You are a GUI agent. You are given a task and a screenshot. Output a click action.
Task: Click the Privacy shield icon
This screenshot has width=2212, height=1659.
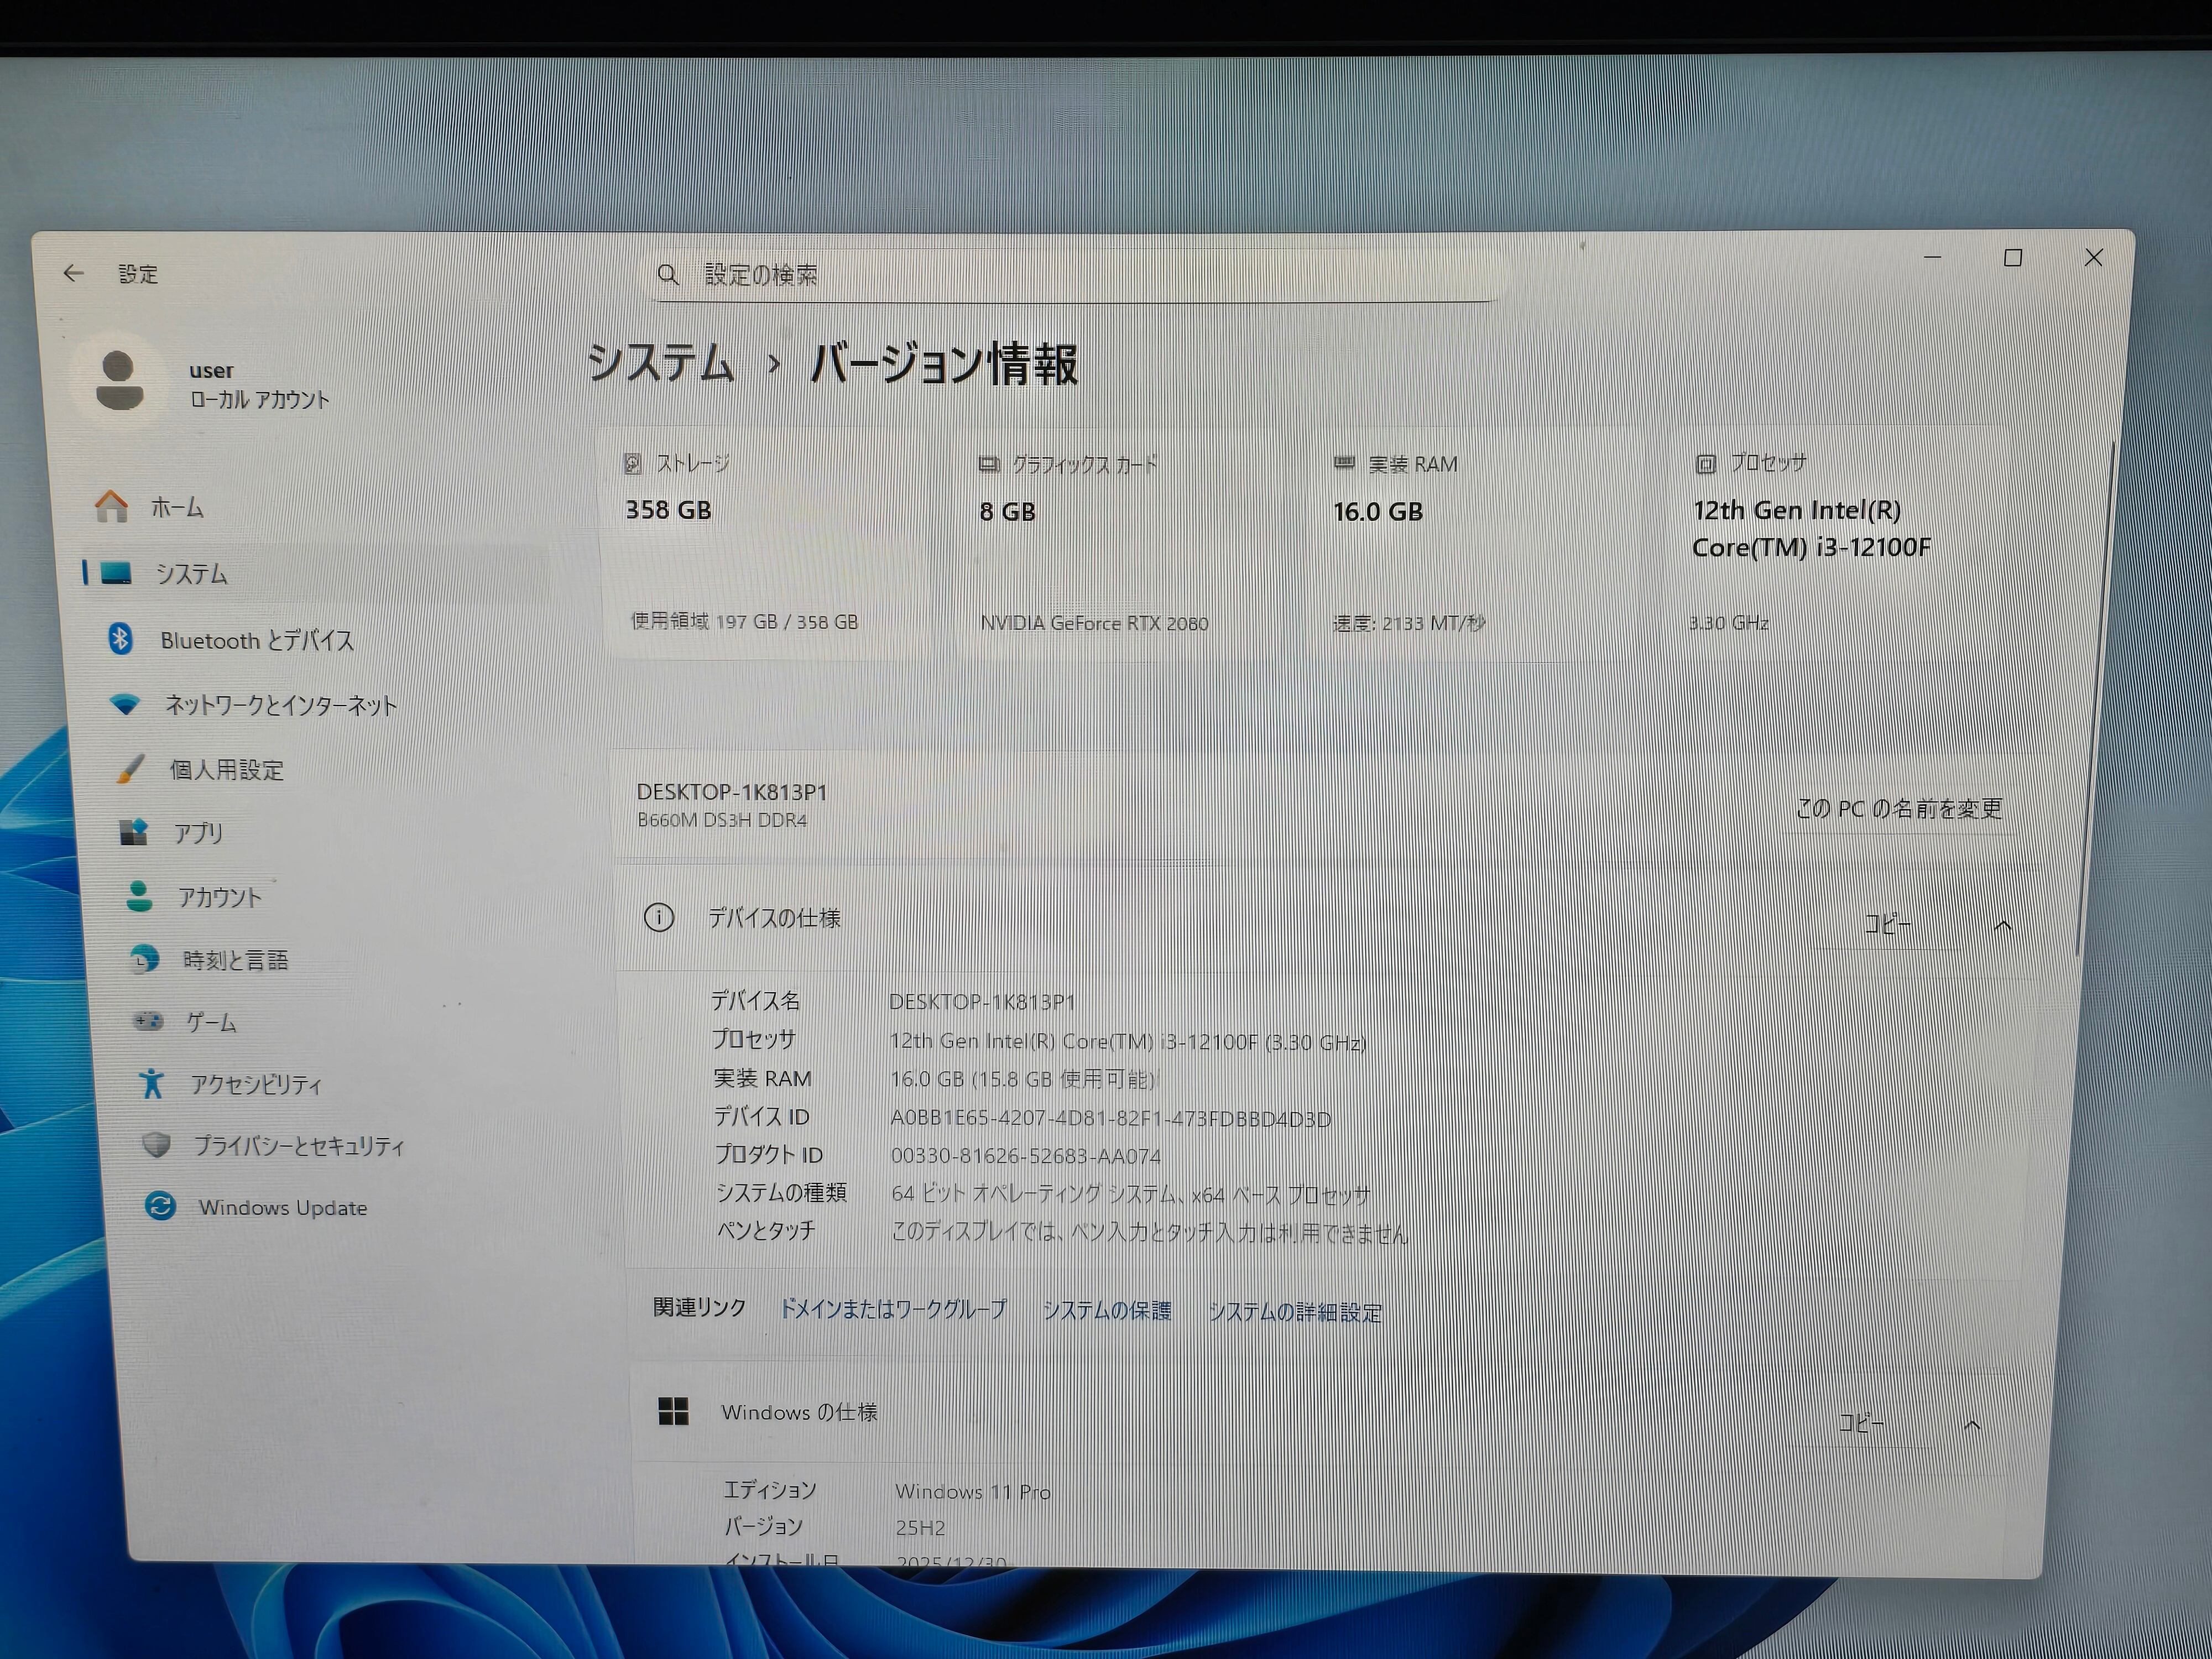[x=156, y=1145]
